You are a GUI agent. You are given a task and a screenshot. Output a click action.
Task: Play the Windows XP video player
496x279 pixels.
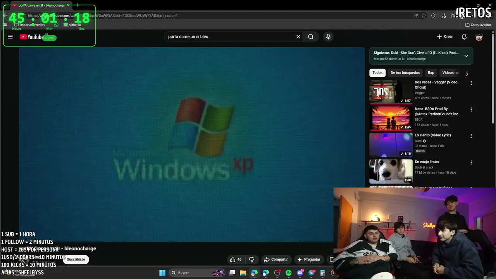(x=192, y=144)
